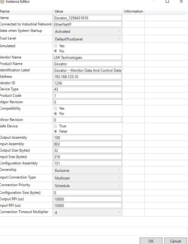Image resolution: width=188 pixels, height=244 pixels.
Task: Click the Instance Editor title text
Action: tap(18, 2)
